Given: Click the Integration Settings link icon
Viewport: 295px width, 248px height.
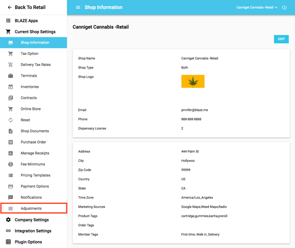Looking at the screenshot, I should coord(8,231).
